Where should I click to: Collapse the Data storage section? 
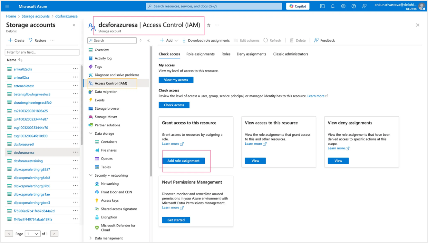[x=91, y=133]
